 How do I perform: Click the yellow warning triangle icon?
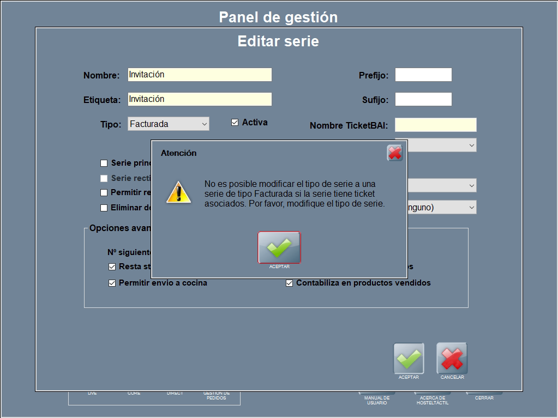178,192
